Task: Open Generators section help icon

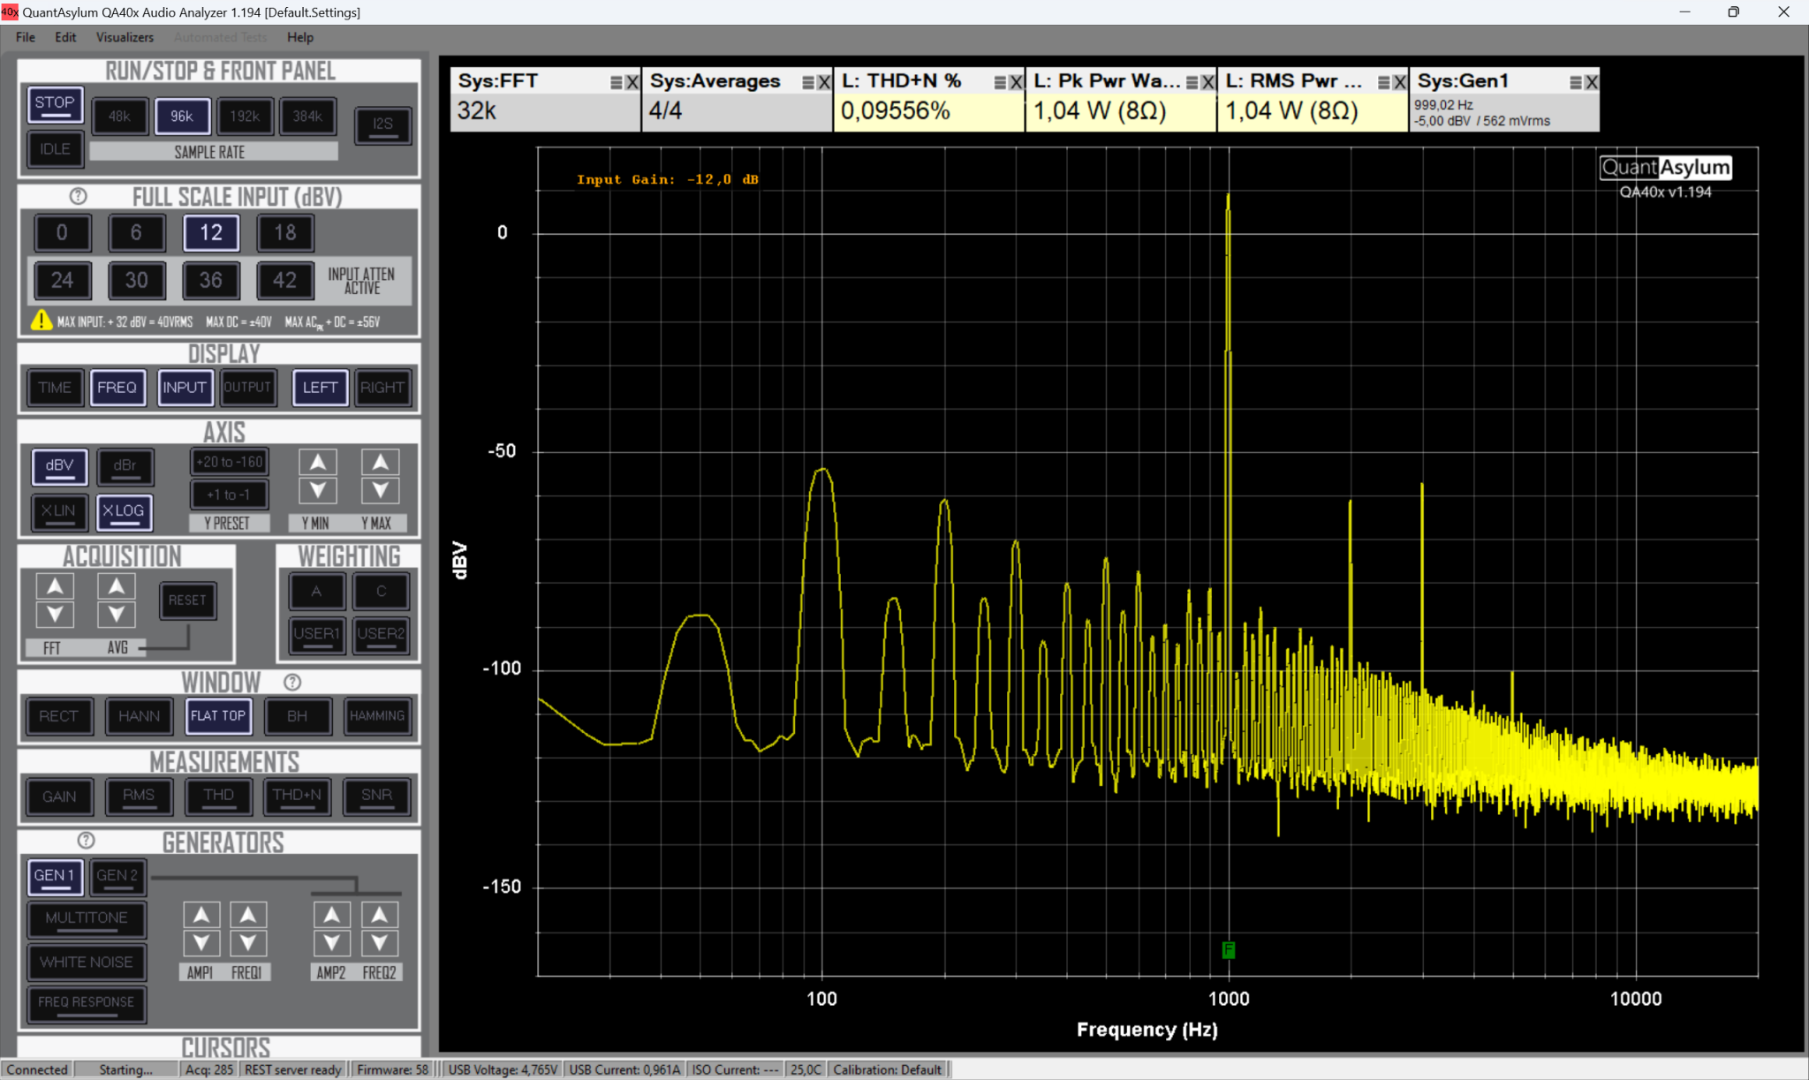Action: 86,841
